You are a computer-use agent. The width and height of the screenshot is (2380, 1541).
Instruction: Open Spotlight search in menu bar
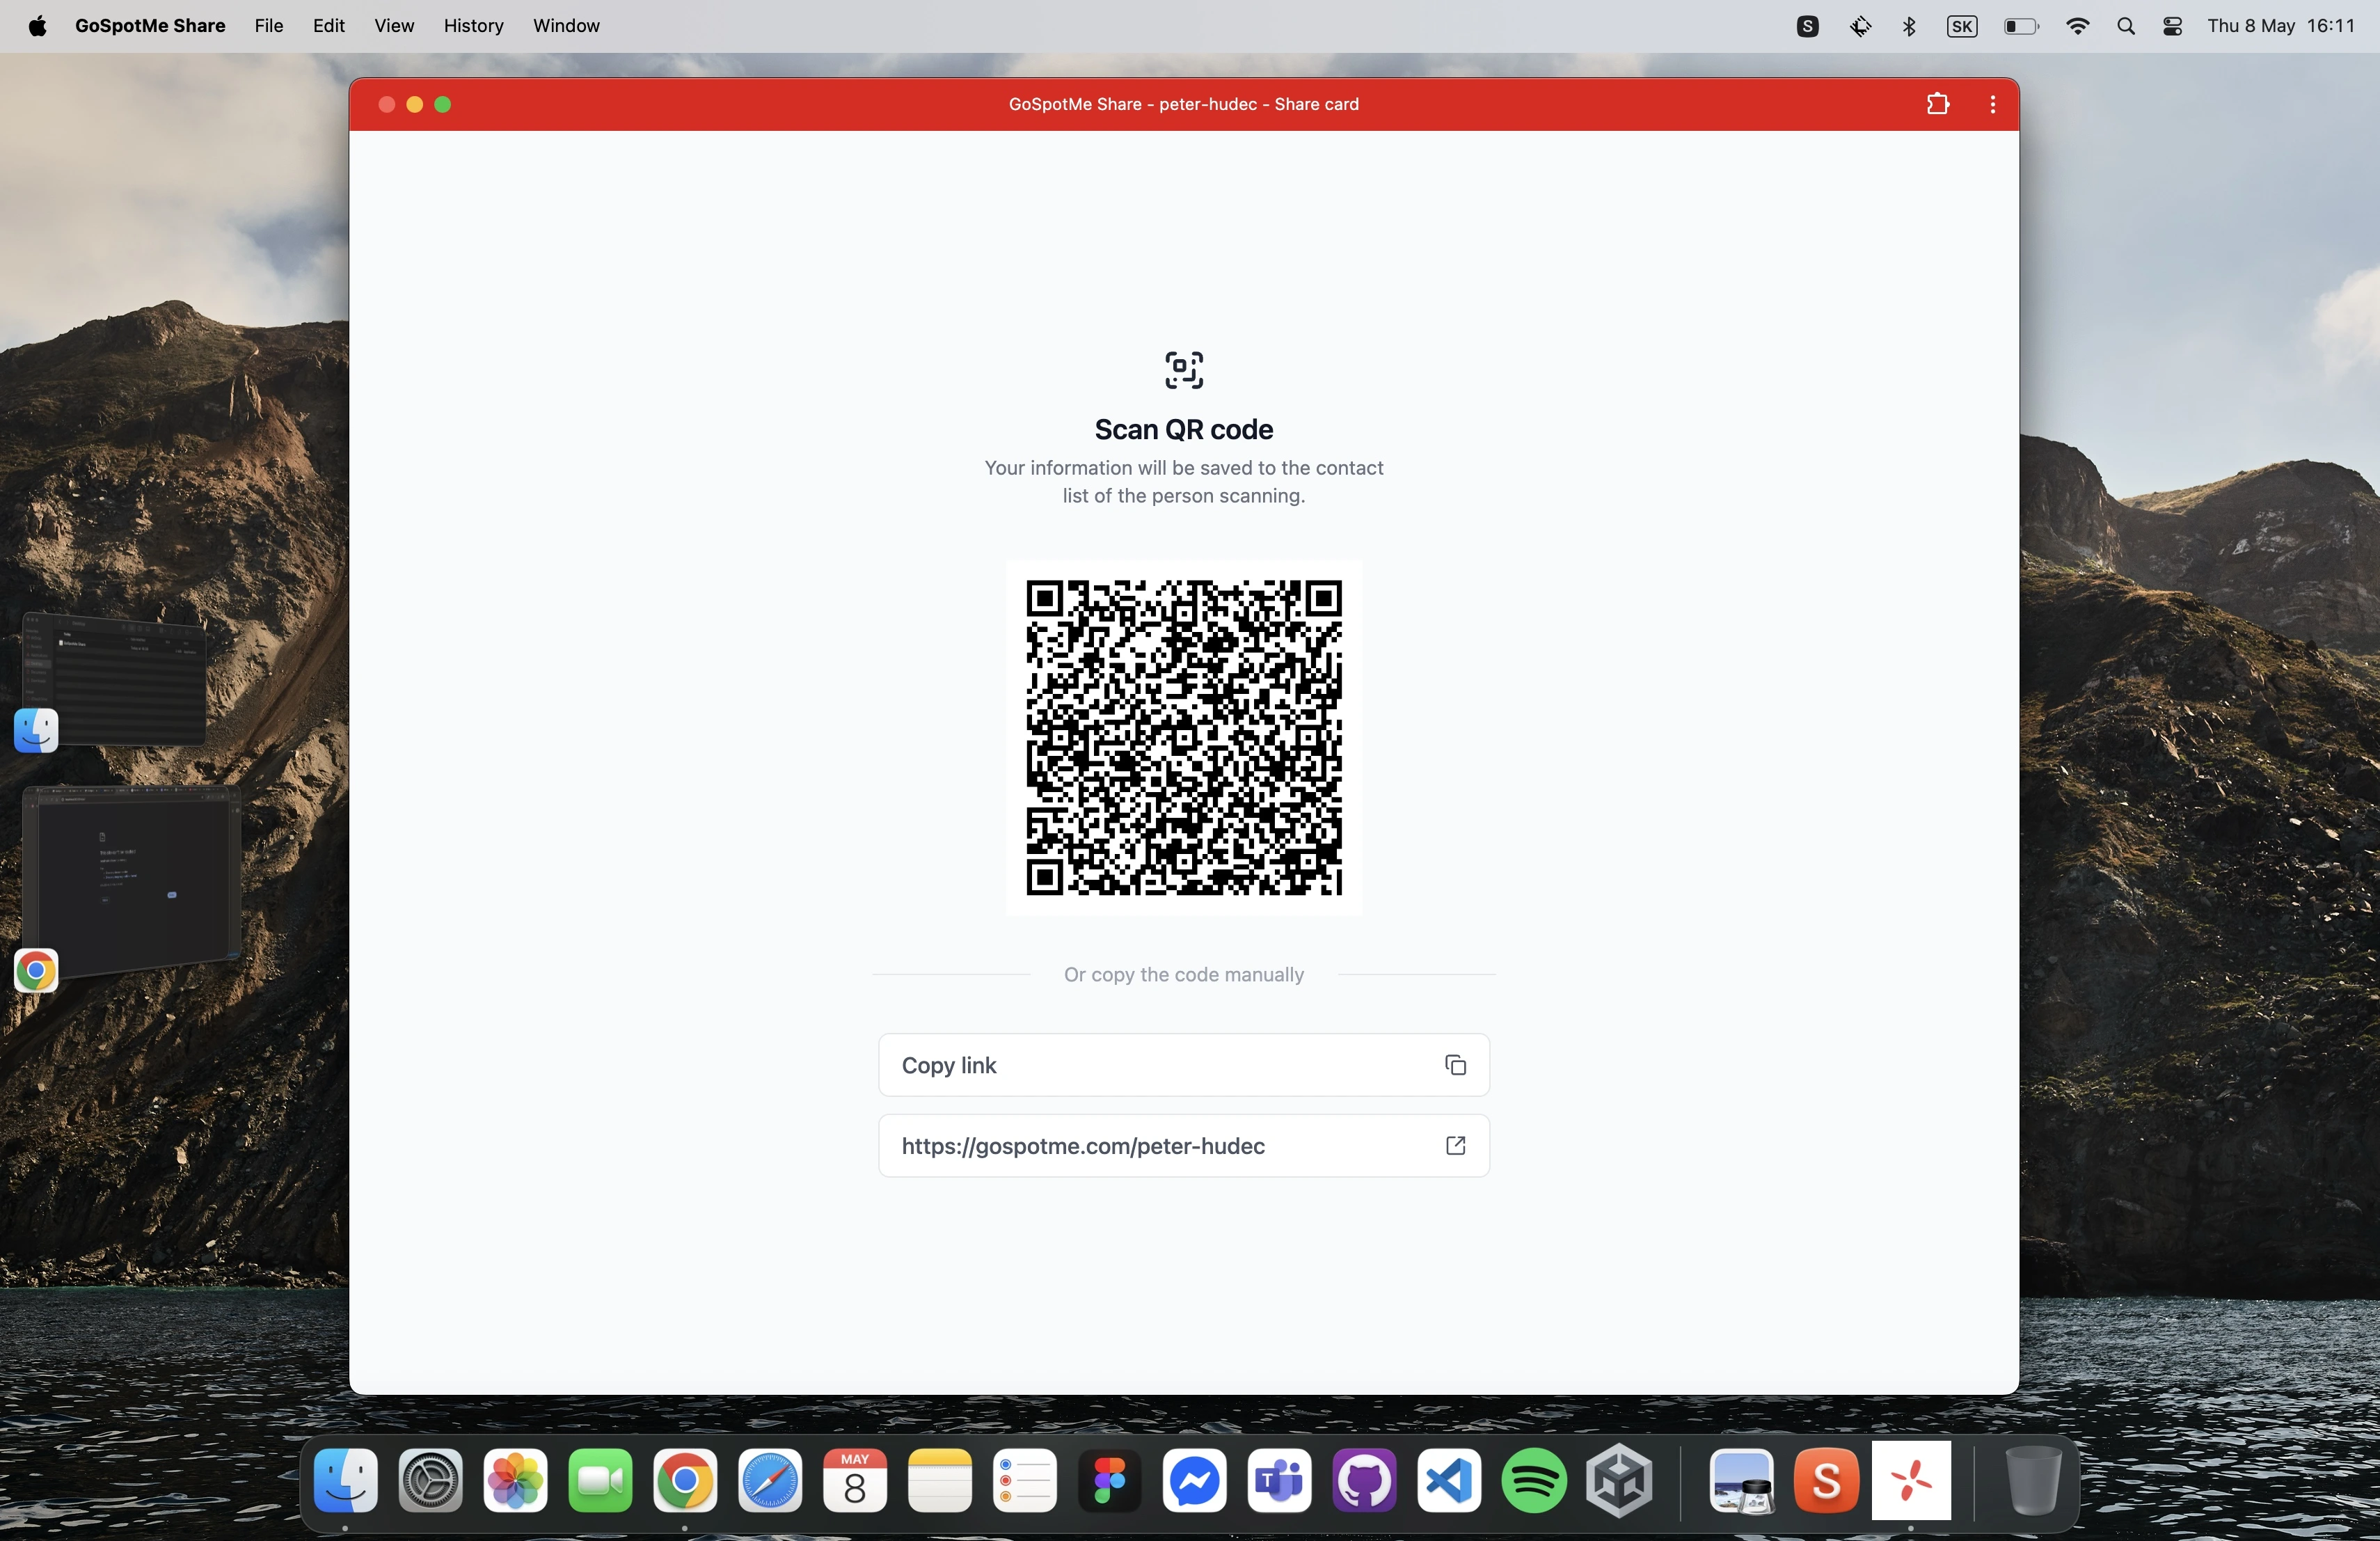click(2126, 27)
